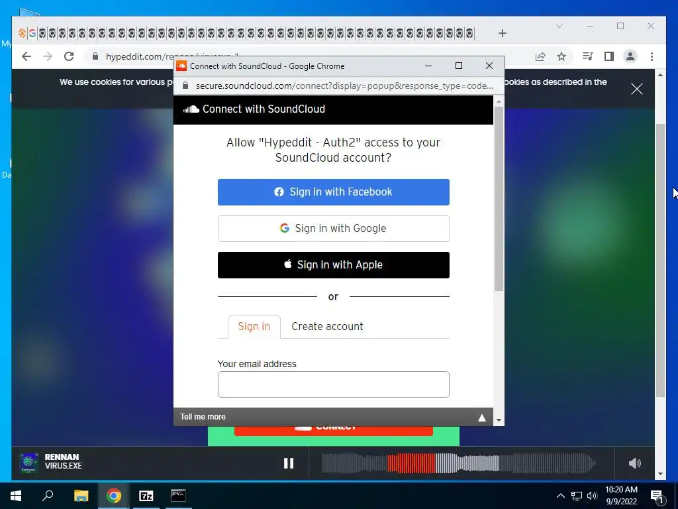The image size is (678, 509).
Task: Click the main page scrollbar down arrow
Action: (660, 474)
